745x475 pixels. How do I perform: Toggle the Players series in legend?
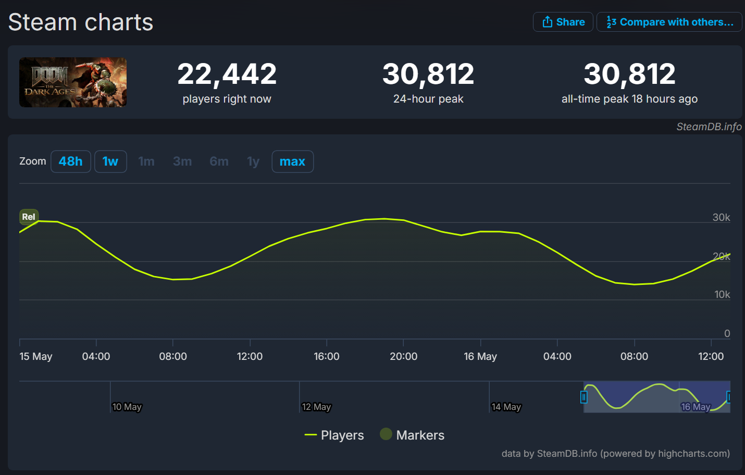pos(334,435)
